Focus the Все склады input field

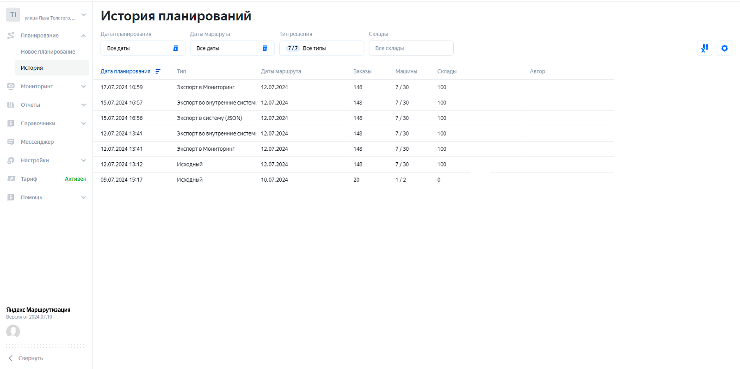[411, 48]
